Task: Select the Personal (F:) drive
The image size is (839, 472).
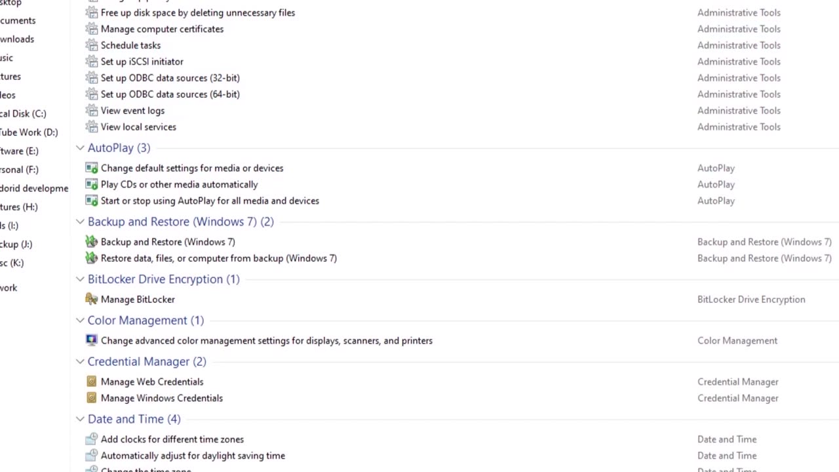Action: tap(19, 169)
